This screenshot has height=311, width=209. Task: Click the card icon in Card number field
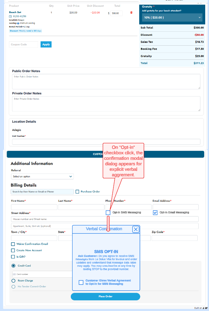coord(14,274)
